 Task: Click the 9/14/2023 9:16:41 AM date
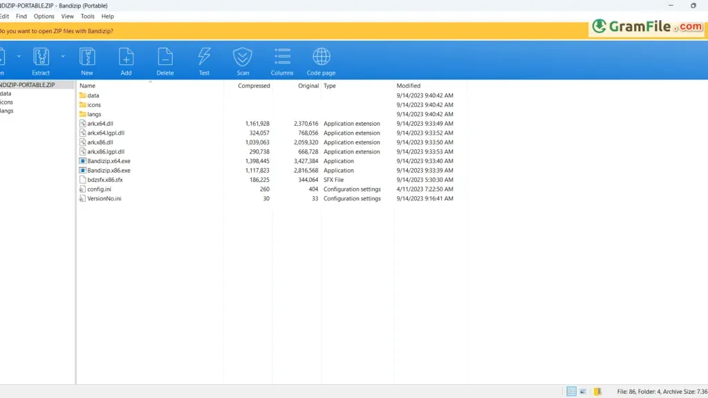(x=425, y=198)
